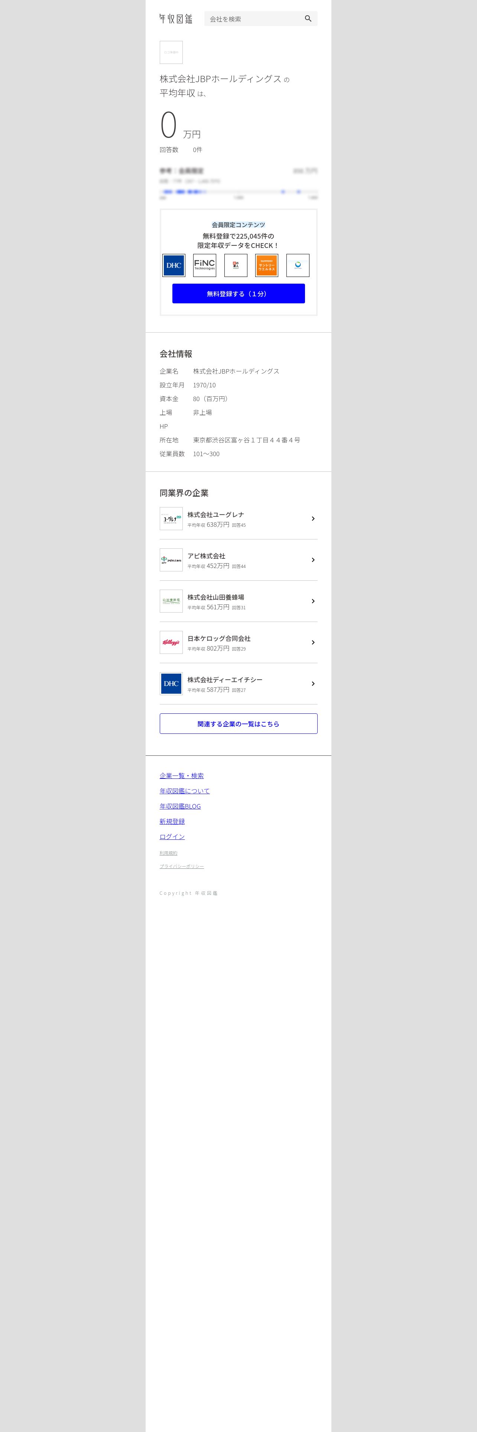Click the chevron for 株式会社ユーグレナ
Screen dimensions: 477x1432
tap(313, 519)
